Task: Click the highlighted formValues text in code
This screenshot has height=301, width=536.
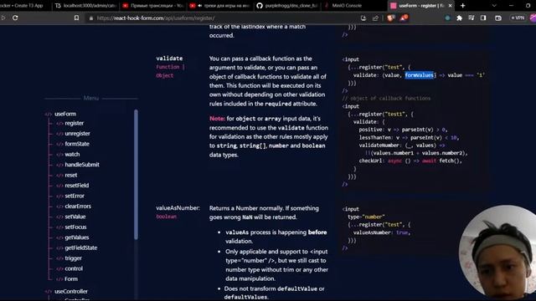Action: pos(420,75)
